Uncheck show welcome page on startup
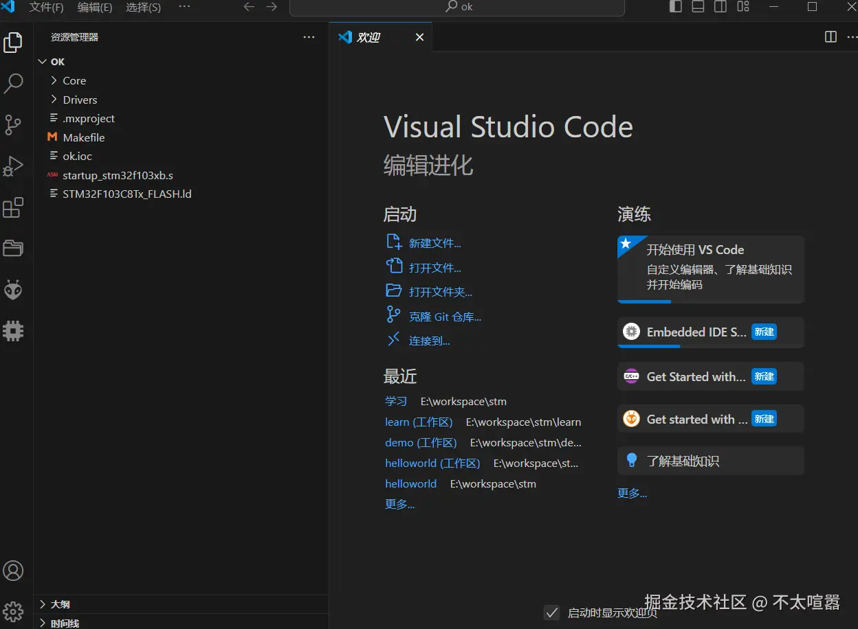Screen dimensions: 858x629 pyautogui.click(x=551, y=613)
